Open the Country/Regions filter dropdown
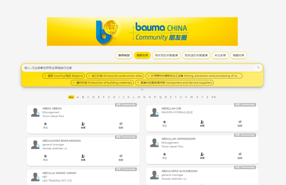286x185 pixels. pyautogui.click(x=63, y=76)
